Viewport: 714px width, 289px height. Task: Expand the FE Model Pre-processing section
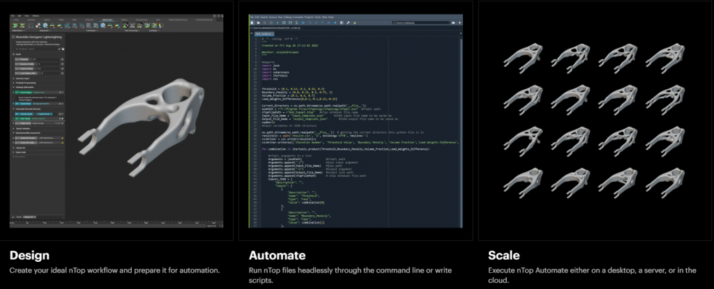click(x=13, y=83)
